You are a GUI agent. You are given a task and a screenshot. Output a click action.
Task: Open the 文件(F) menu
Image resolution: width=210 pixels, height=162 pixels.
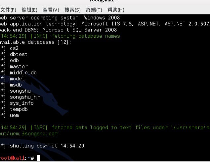[x=8, y=10]
